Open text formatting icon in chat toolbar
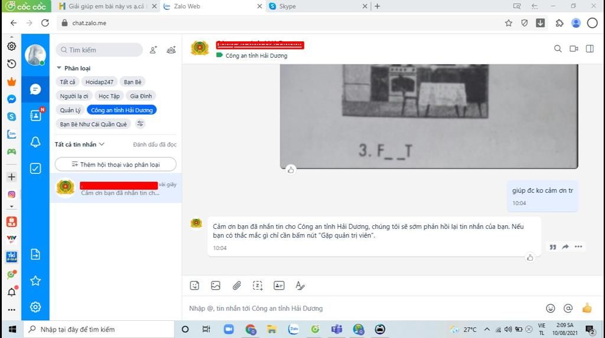Screen dimensions: 605x338 300,286
